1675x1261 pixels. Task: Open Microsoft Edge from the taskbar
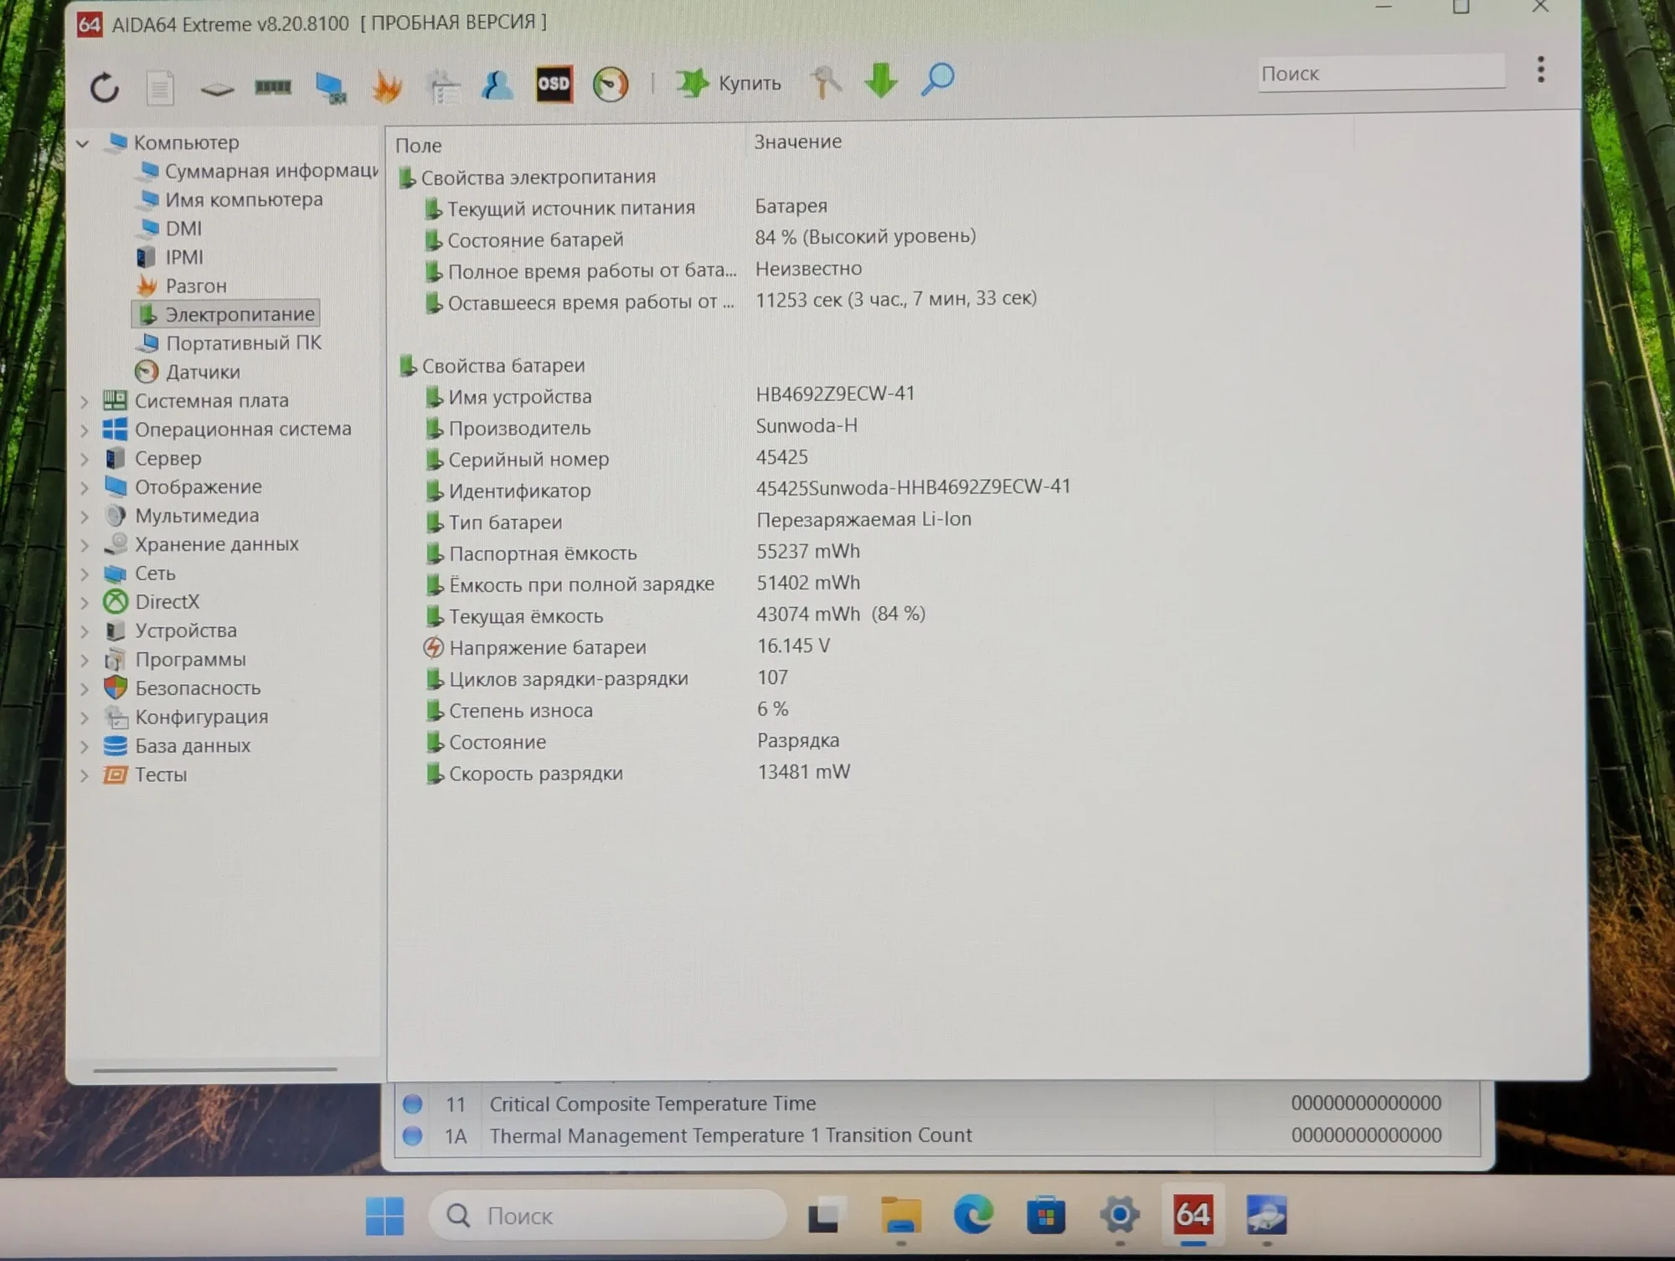tap(973, 1215)
